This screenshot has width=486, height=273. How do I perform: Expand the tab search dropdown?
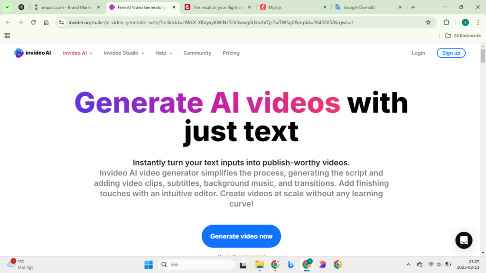tap(7, 7)
